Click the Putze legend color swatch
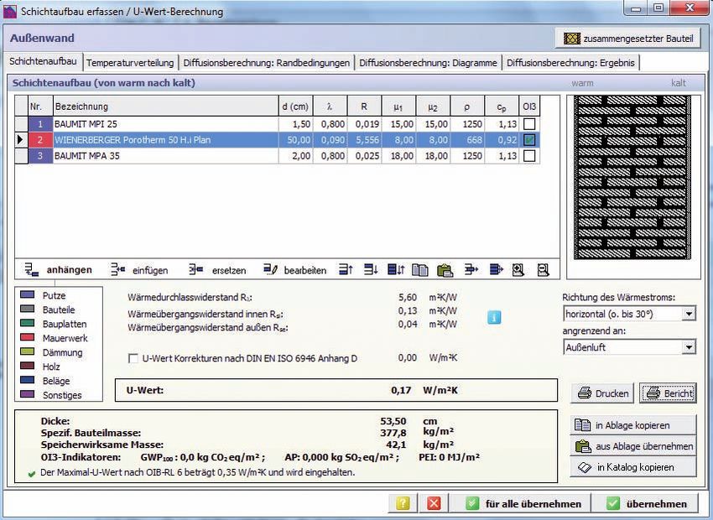Image resolution: width=713 pixels, height=520 pixels. pos(28,295)
